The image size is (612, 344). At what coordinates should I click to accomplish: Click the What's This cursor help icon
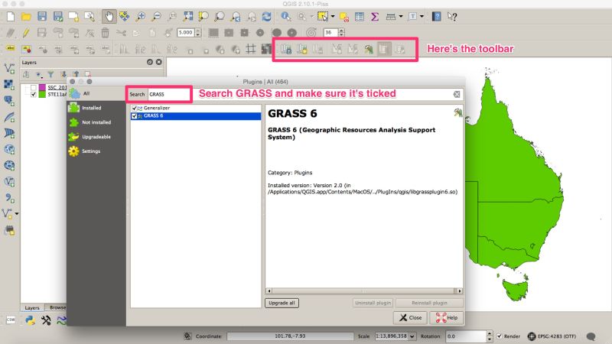click(452, 16)
